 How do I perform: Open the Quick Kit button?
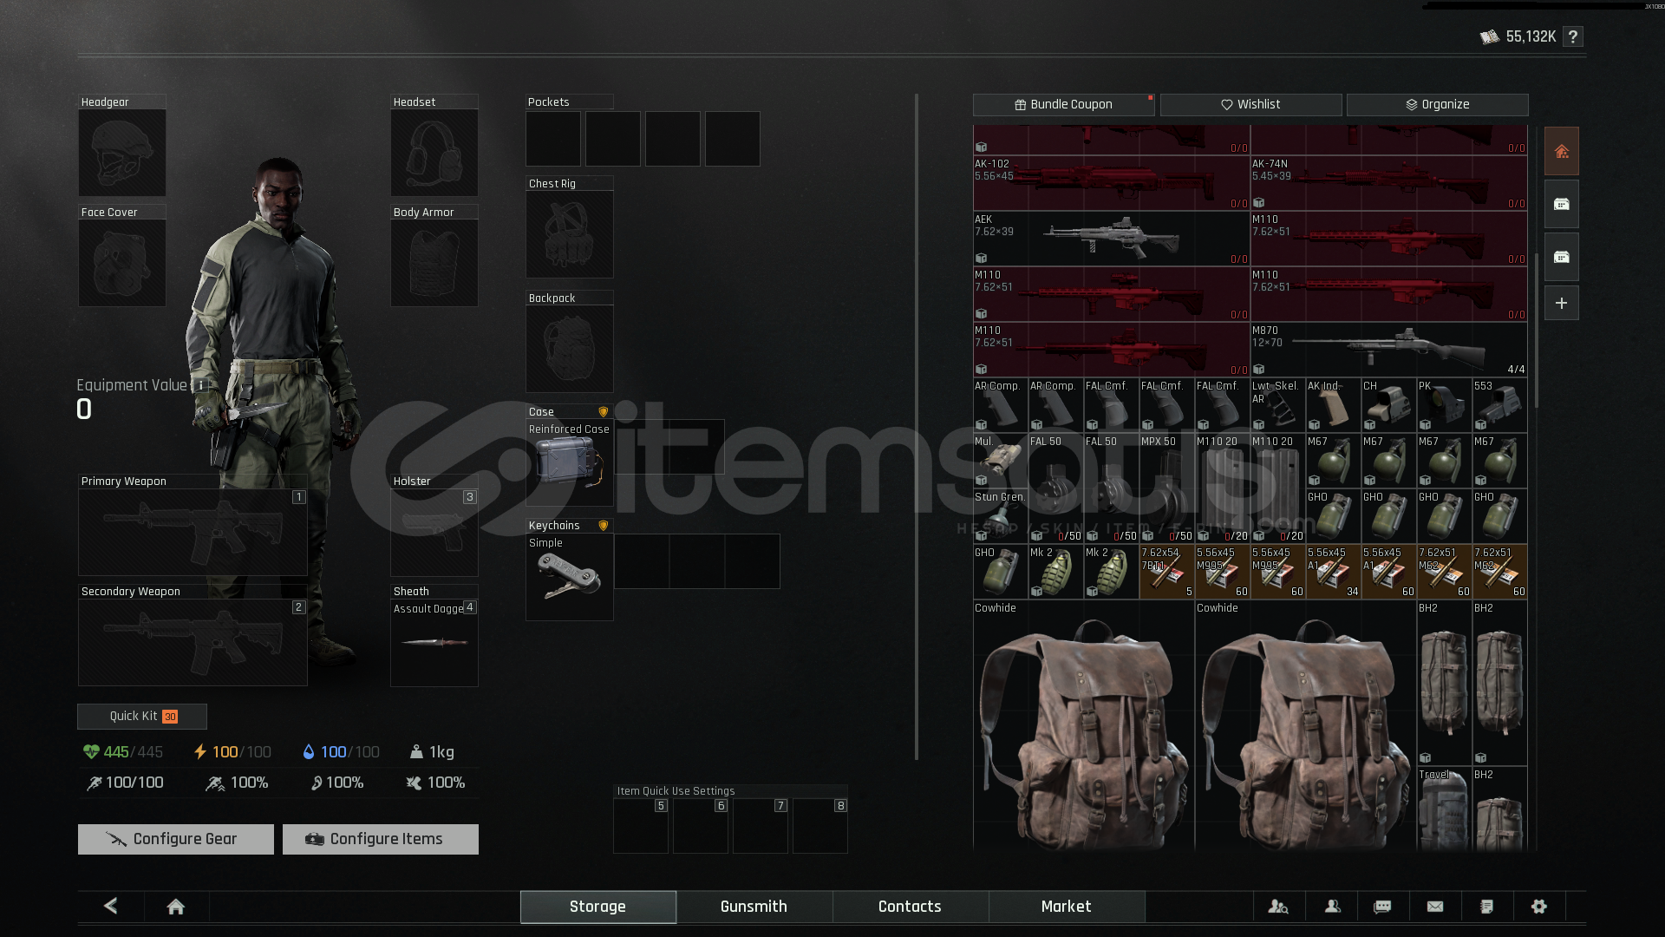pyautogui.click(x=142, y=717)
